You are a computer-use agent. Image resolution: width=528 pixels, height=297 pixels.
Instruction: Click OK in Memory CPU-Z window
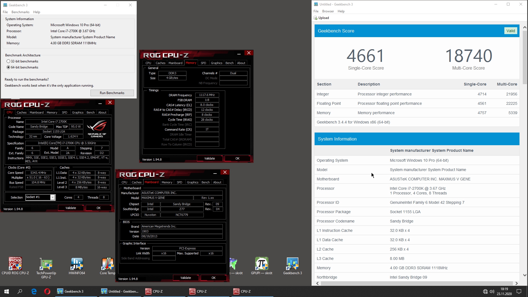point(238,158)
